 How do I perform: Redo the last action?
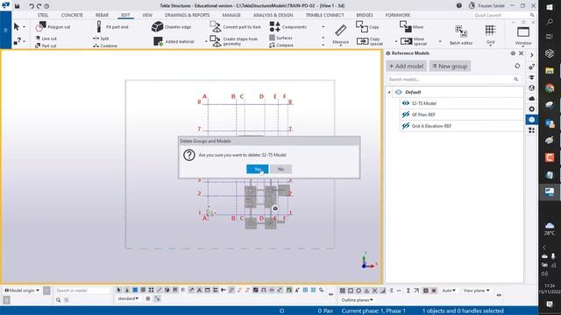39,6
